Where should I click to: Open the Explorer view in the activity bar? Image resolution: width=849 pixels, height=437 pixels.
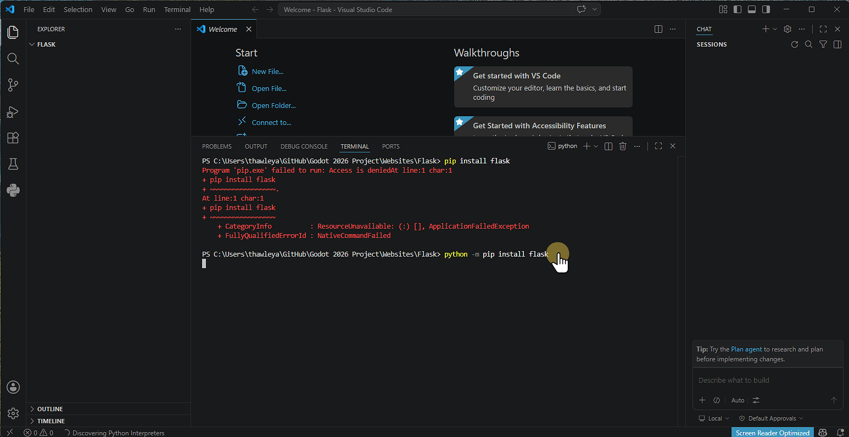(x=13, y=32)
